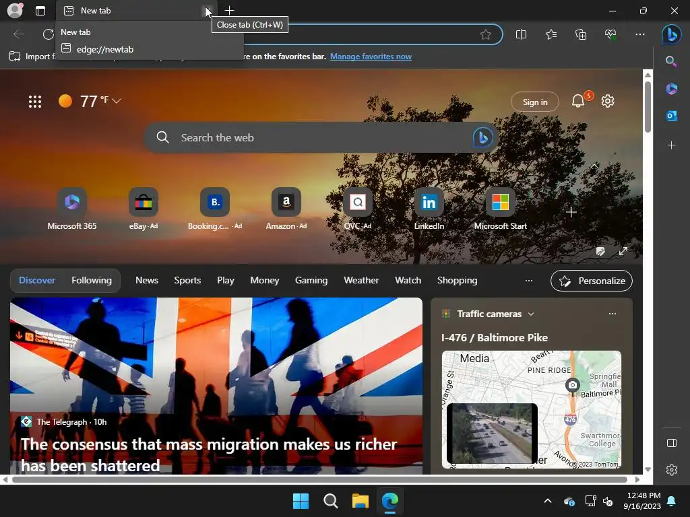Screen dimensions: 690x517
Task: Open Settings and more menu
Action: point(640,34)
